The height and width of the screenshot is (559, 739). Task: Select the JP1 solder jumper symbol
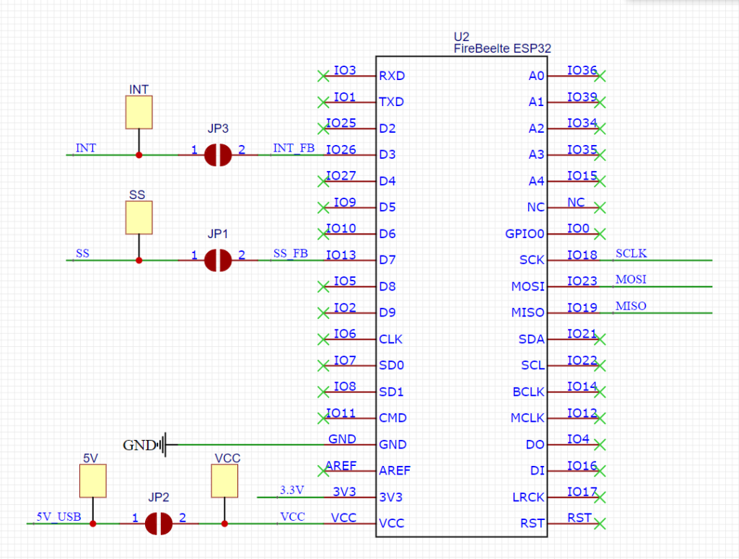point(218,260)
